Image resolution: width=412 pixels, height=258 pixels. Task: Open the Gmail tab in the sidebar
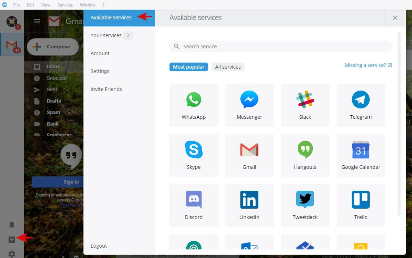pos(12,45)
